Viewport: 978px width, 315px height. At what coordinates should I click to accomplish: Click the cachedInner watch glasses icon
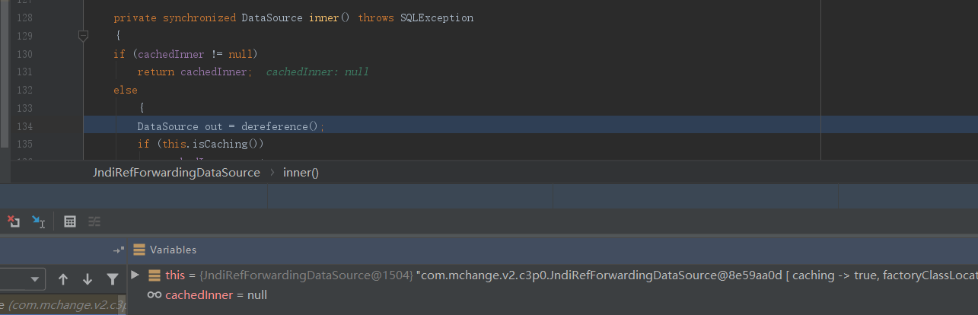coord(154,294)
